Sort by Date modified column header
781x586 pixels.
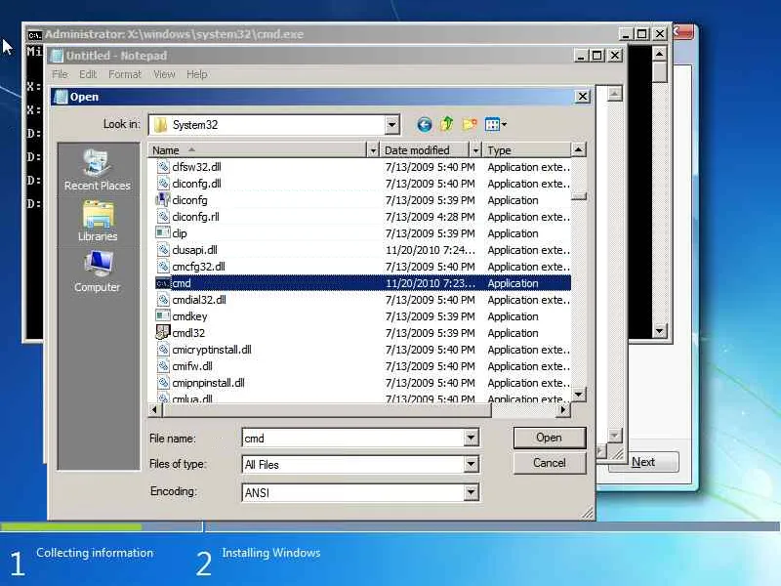click(x=426, y=150)
